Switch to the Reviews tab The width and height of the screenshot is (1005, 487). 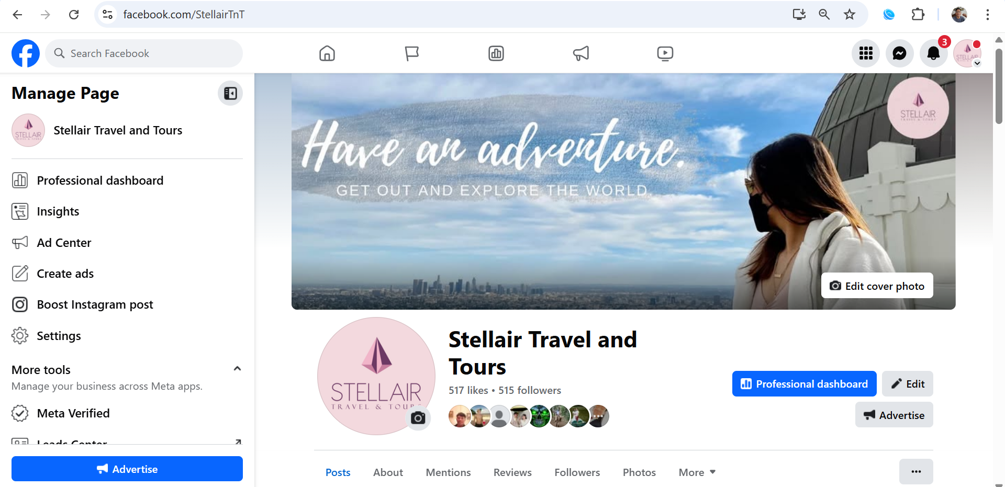click(512, 472)
